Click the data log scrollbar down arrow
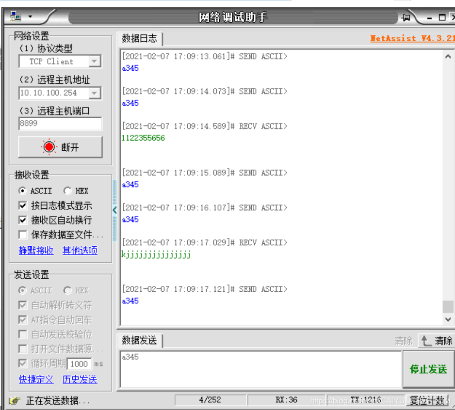Image resolution: width=455 pixels, height=410 pixels. tap(448, 319)
